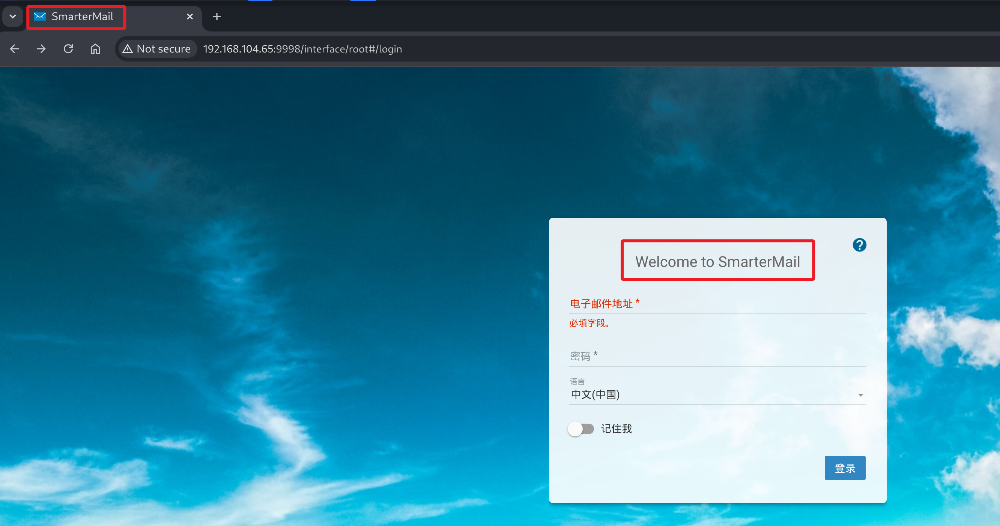Go to the browser home page

(x=95, y=49)
